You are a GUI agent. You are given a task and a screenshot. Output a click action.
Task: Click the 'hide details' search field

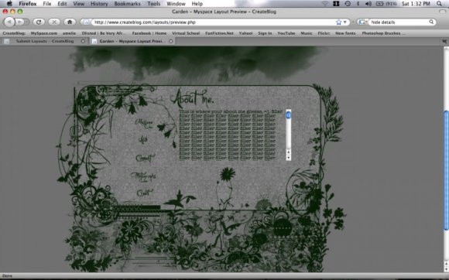tap(399, 22)
